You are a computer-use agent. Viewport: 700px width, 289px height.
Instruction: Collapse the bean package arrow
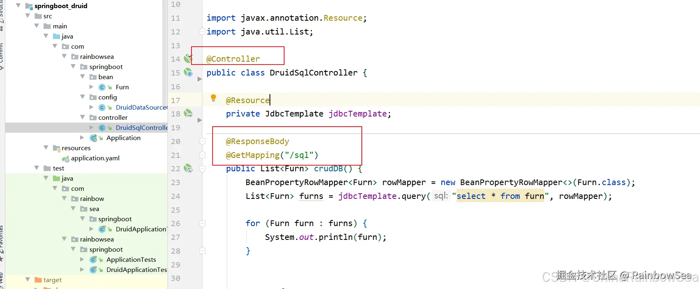83,77
